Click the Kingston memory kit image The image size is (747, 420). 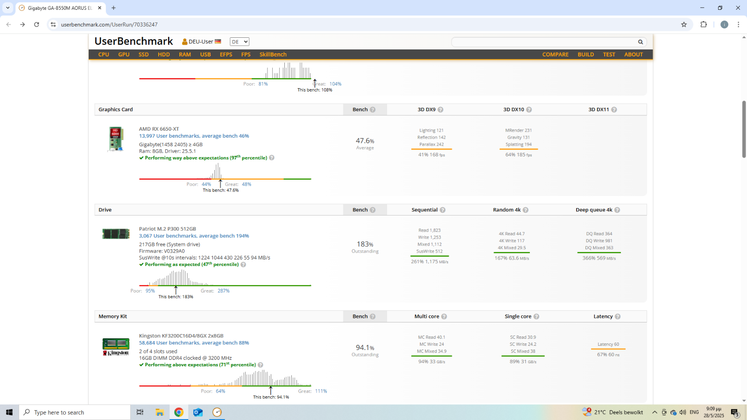(116, 347)
